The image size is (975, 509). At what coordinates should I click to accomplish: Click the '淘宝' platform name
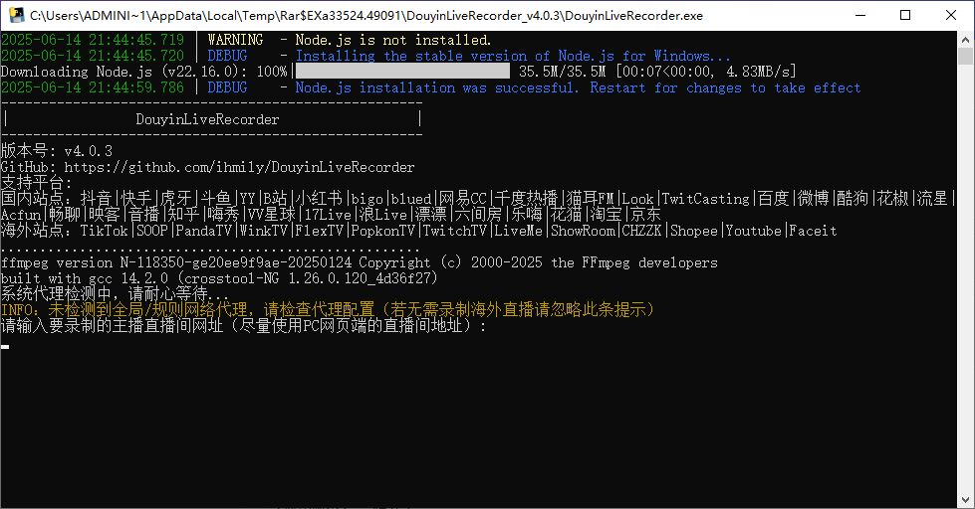pos(606,215)
